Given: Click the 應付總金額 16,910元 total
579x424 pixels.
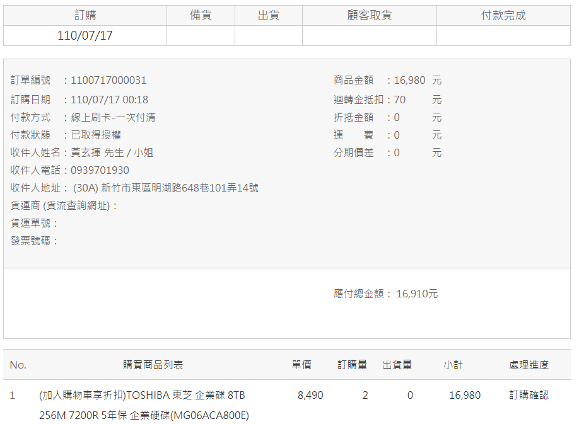Looking at the screenshot, I should 417,294.
